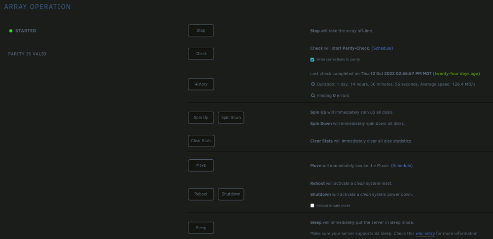Click the magnifier icon beside Finding errors
The width and height of the screenshot is (493, 239).
(x=313, y=95)
